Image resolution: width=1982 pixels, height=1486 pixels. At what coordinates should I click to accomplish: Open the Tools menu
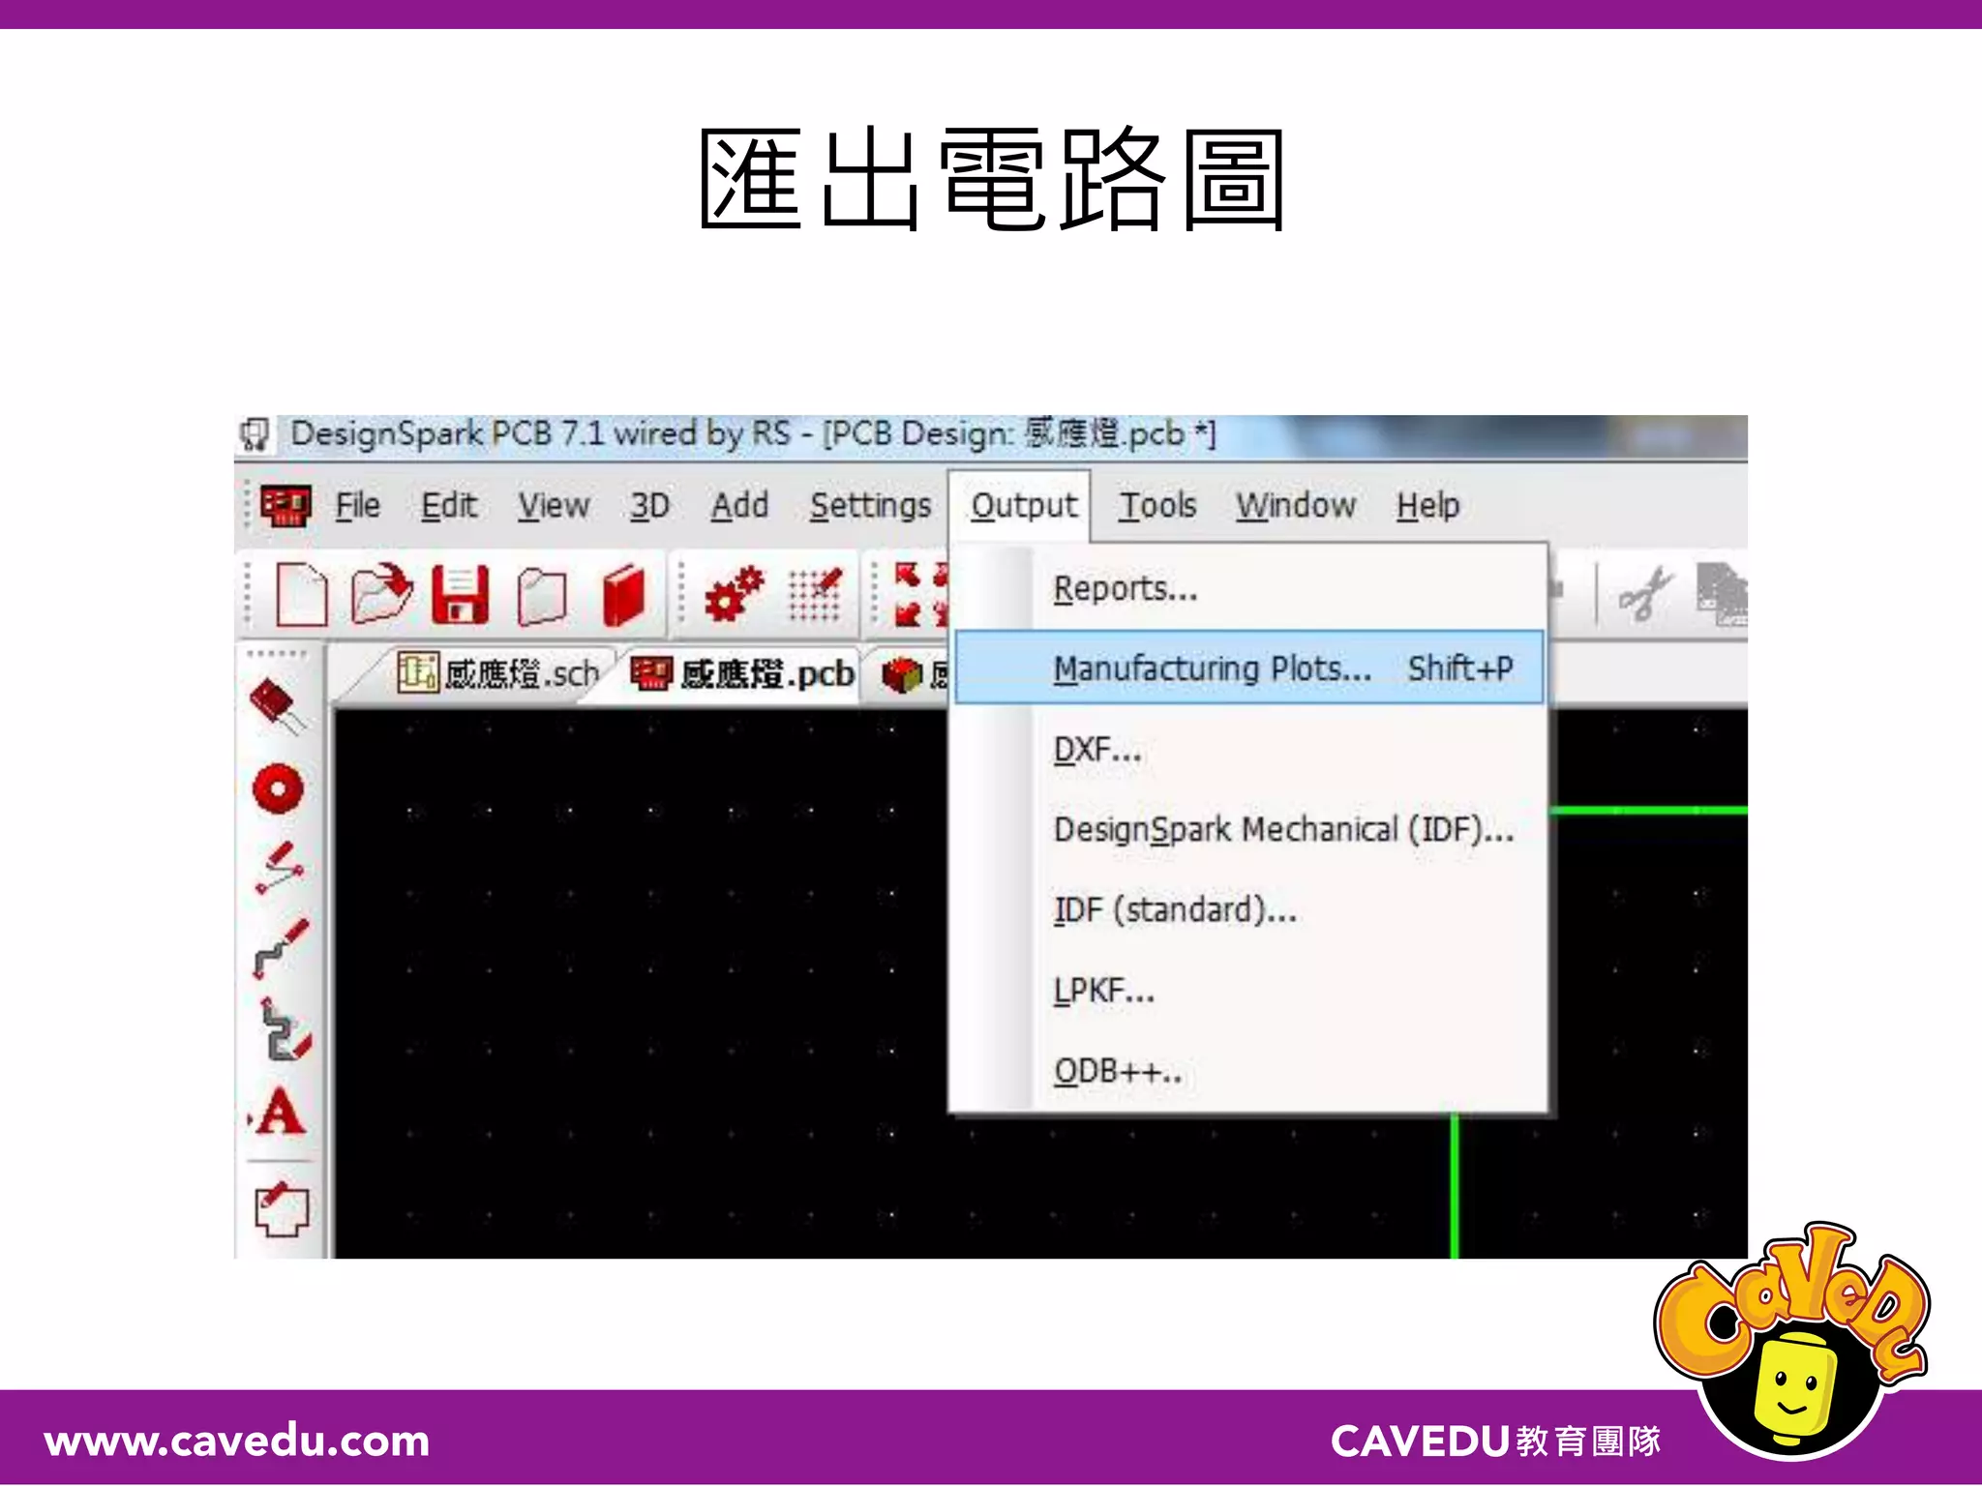point(1157,506)
